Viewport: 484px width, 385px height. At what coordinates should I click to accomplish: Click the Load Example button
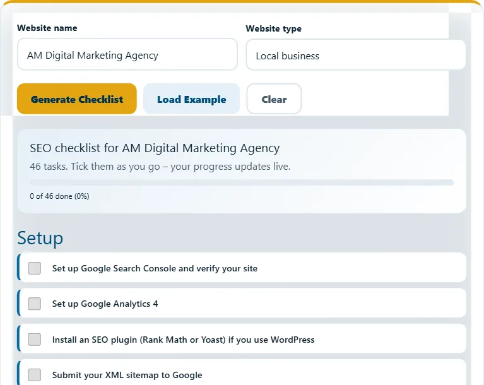click(x=191, y=99)
